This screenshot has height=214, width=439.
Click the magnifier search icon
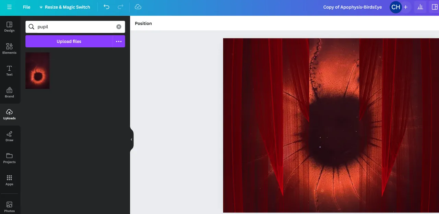(31, 27)
